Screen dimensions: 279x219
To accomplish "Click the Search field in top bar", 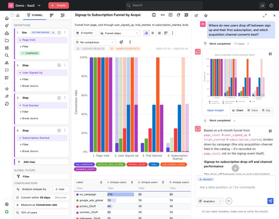I will pos(164,5).
